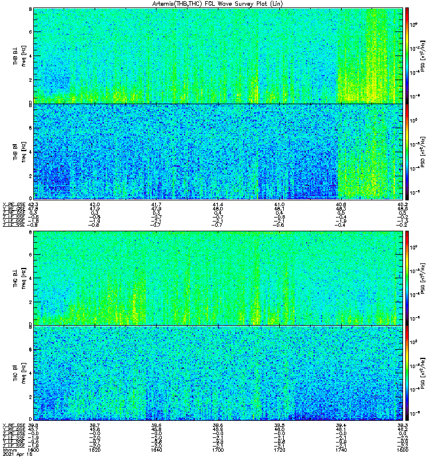The height and width of the screenshot is (458, 430).
Task: Select the 'THB B⊥ freq [Hz]' axis label
Action: (19, 56)
